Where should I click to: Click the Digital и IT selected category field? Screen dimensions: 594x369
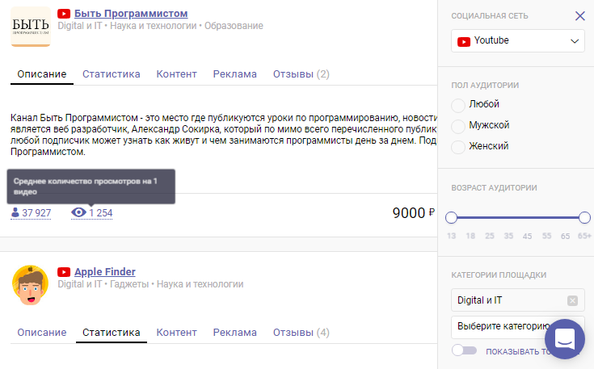(x=518, y=300)
